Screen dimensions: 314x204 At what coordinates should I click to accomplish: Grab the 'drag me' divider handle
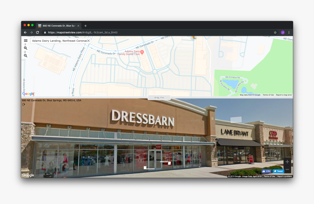tap(159, 98)
